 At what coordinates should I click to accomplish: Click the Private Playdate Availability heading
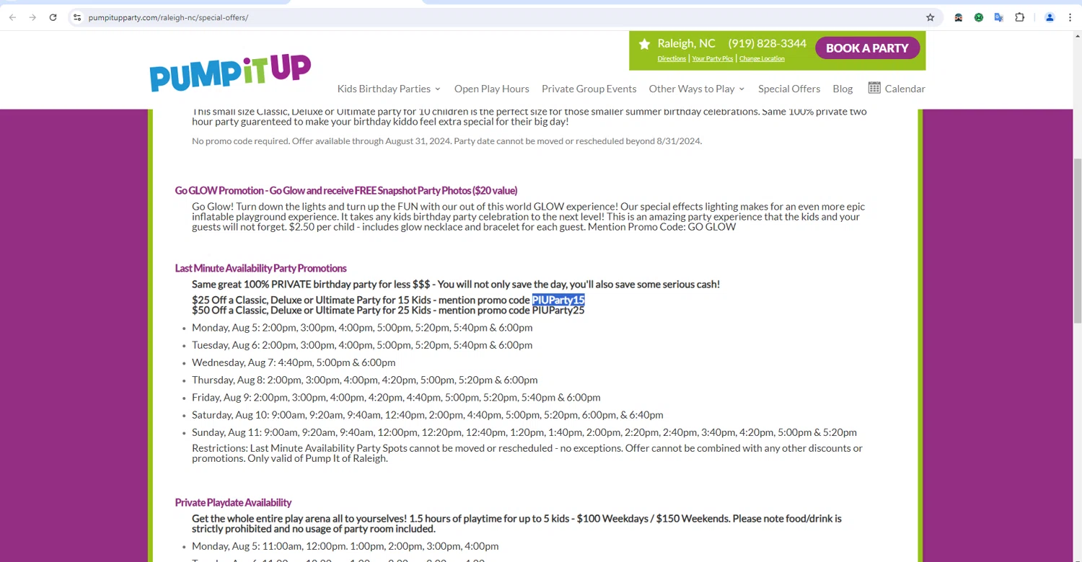[233, 502]
